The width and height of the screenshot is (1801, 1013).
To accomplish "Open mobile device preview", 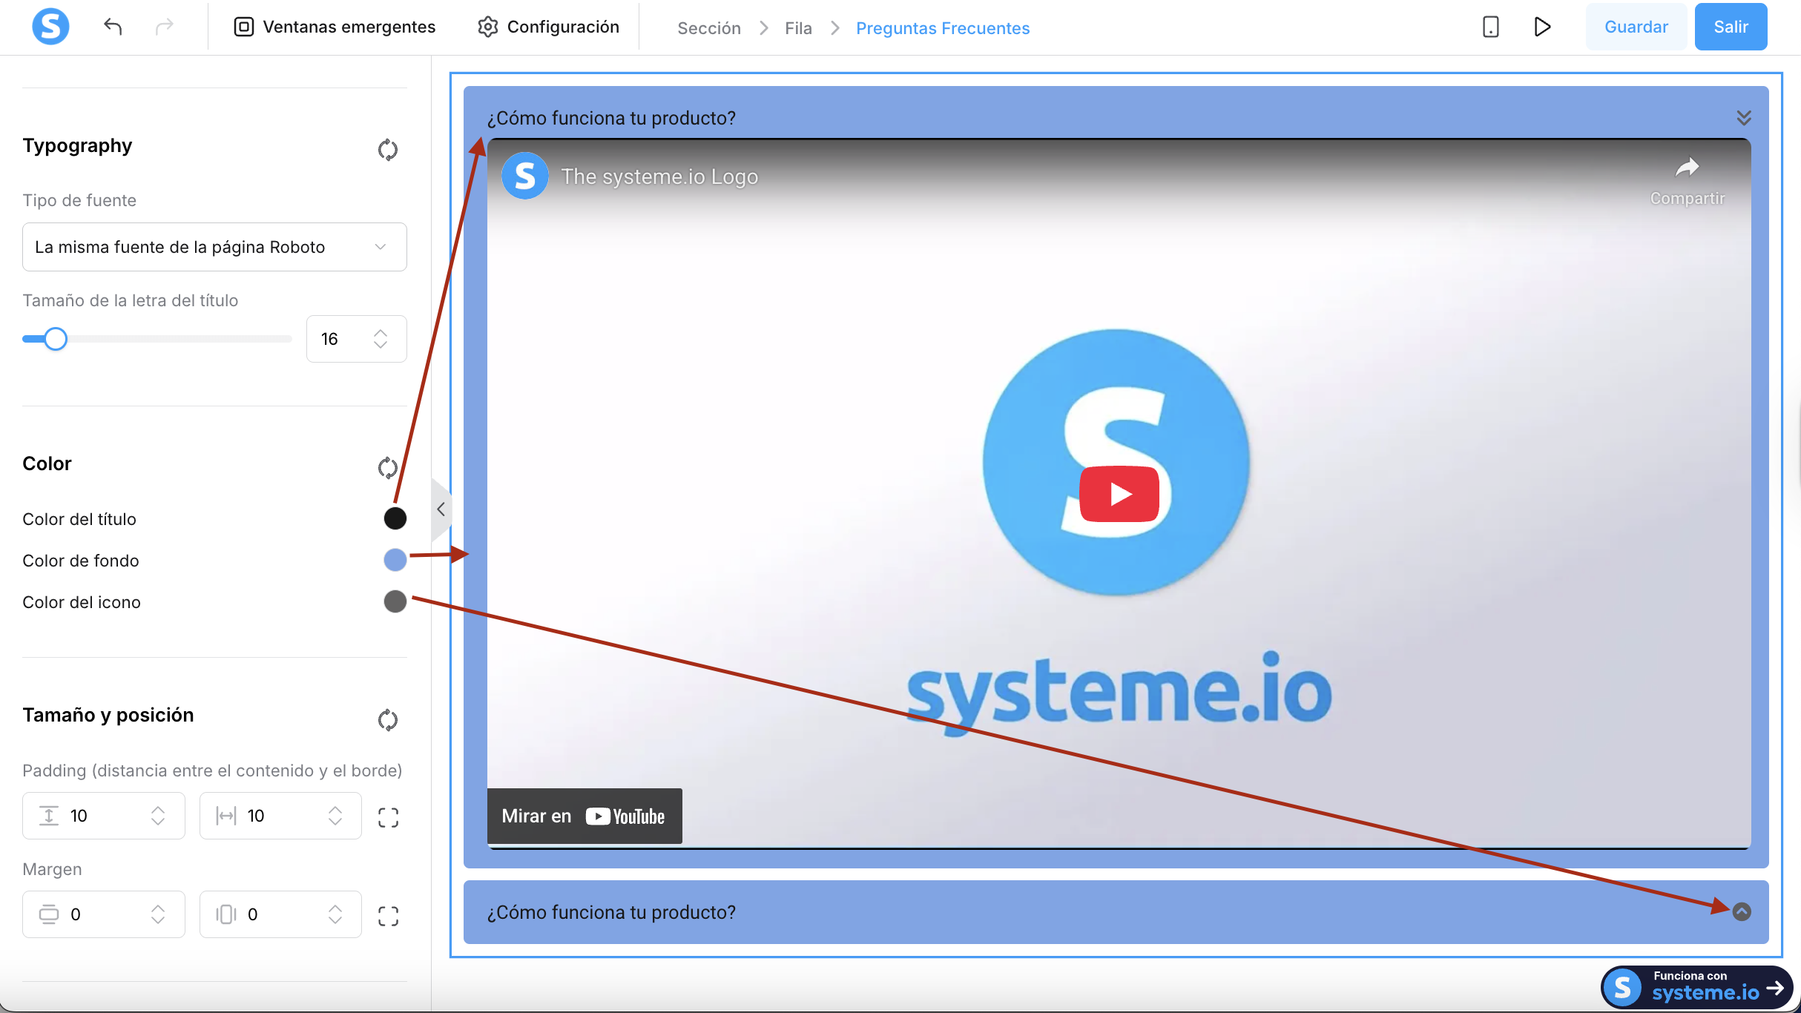I will click(1490, 27).
